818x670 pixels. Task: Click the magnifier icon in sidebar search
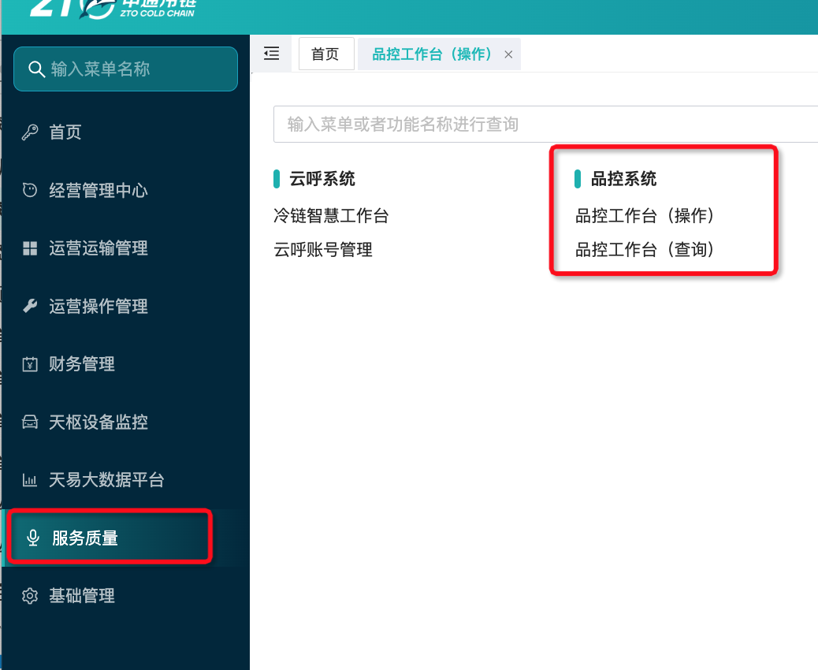pyautogui.click(x=36, y=69)
